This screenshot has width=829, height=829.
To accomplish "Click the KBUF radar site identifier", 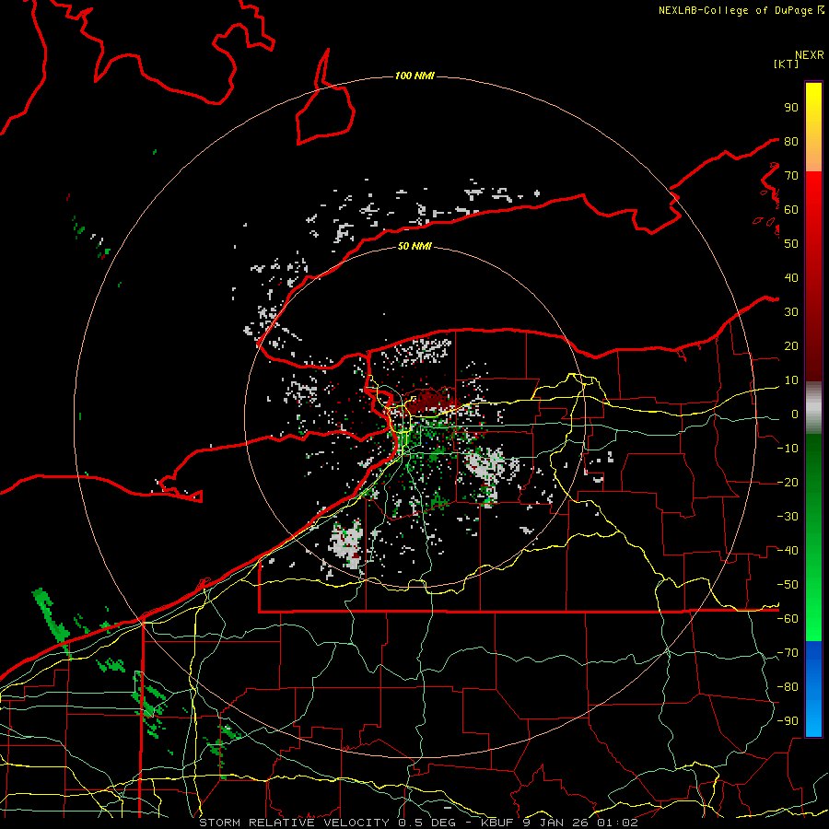I will pos(497,823).
